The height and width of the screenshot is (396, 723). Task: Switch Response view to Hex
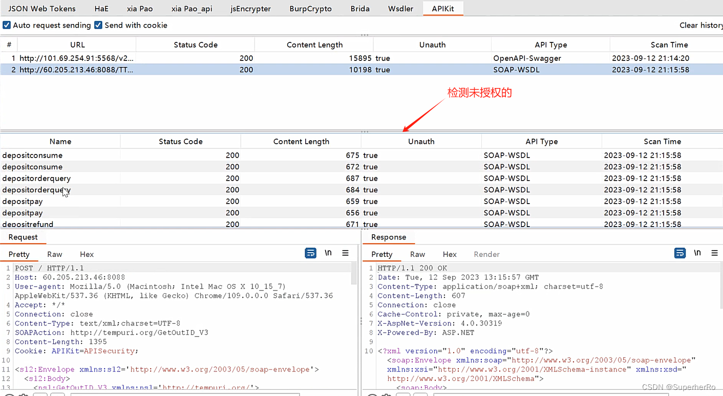pos(450,254)
